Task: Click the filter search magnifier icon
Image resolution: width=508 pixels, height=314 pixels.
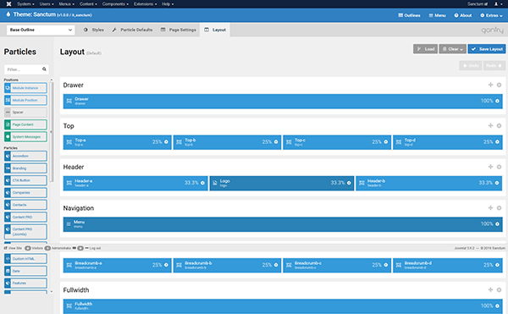Action: pos(44,69)
